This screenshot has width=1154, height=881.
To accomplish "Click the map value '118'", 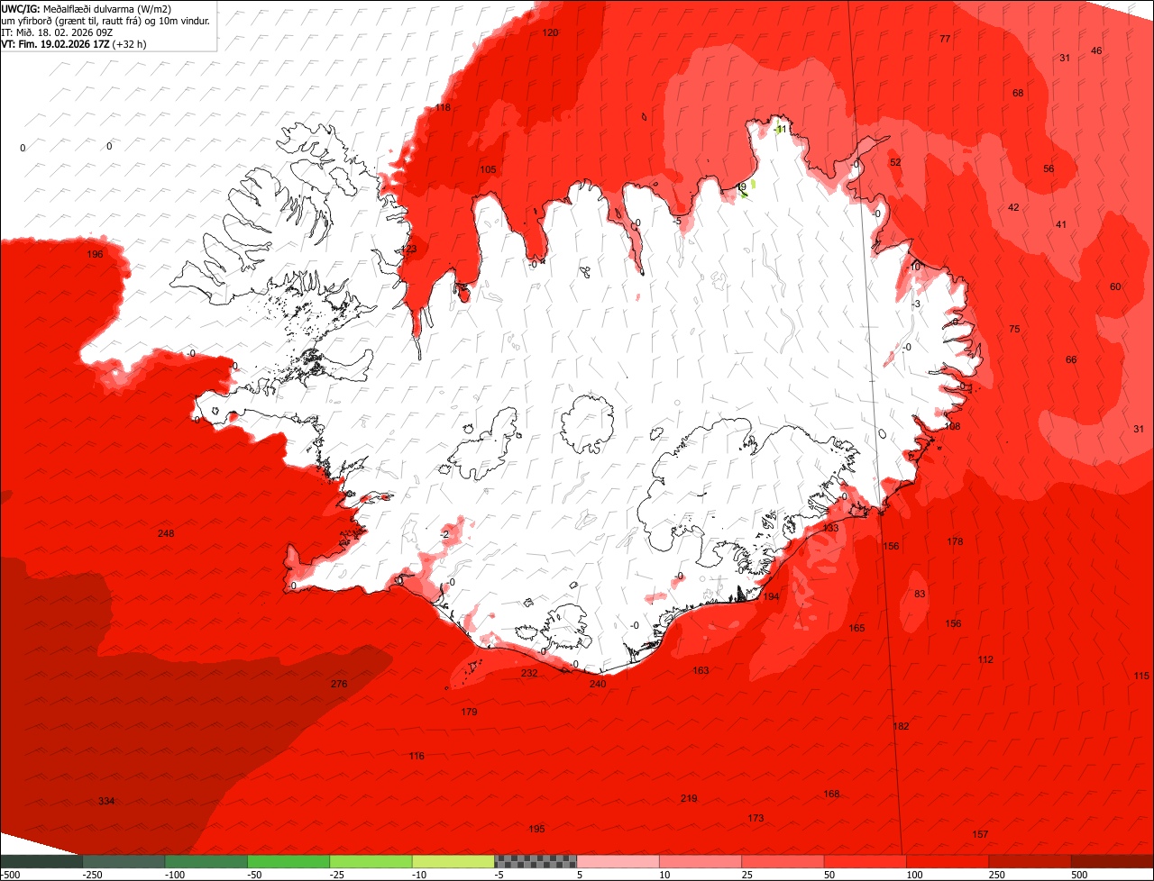I will pyautogui.click(x=443, y=108).
